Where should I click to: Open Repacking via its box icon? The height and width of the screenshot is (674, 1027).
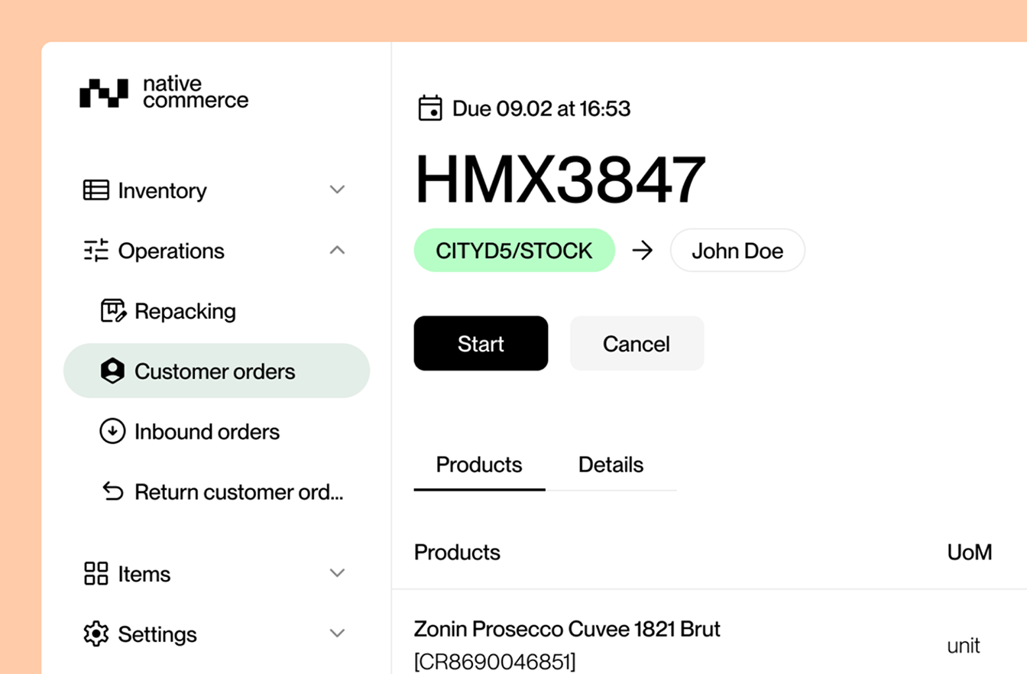click(x=112, y=310)
